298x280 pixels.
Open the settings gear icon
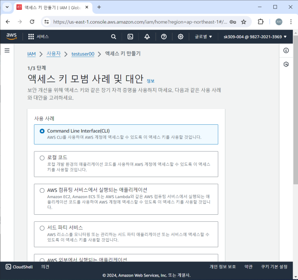click(180, 37)
